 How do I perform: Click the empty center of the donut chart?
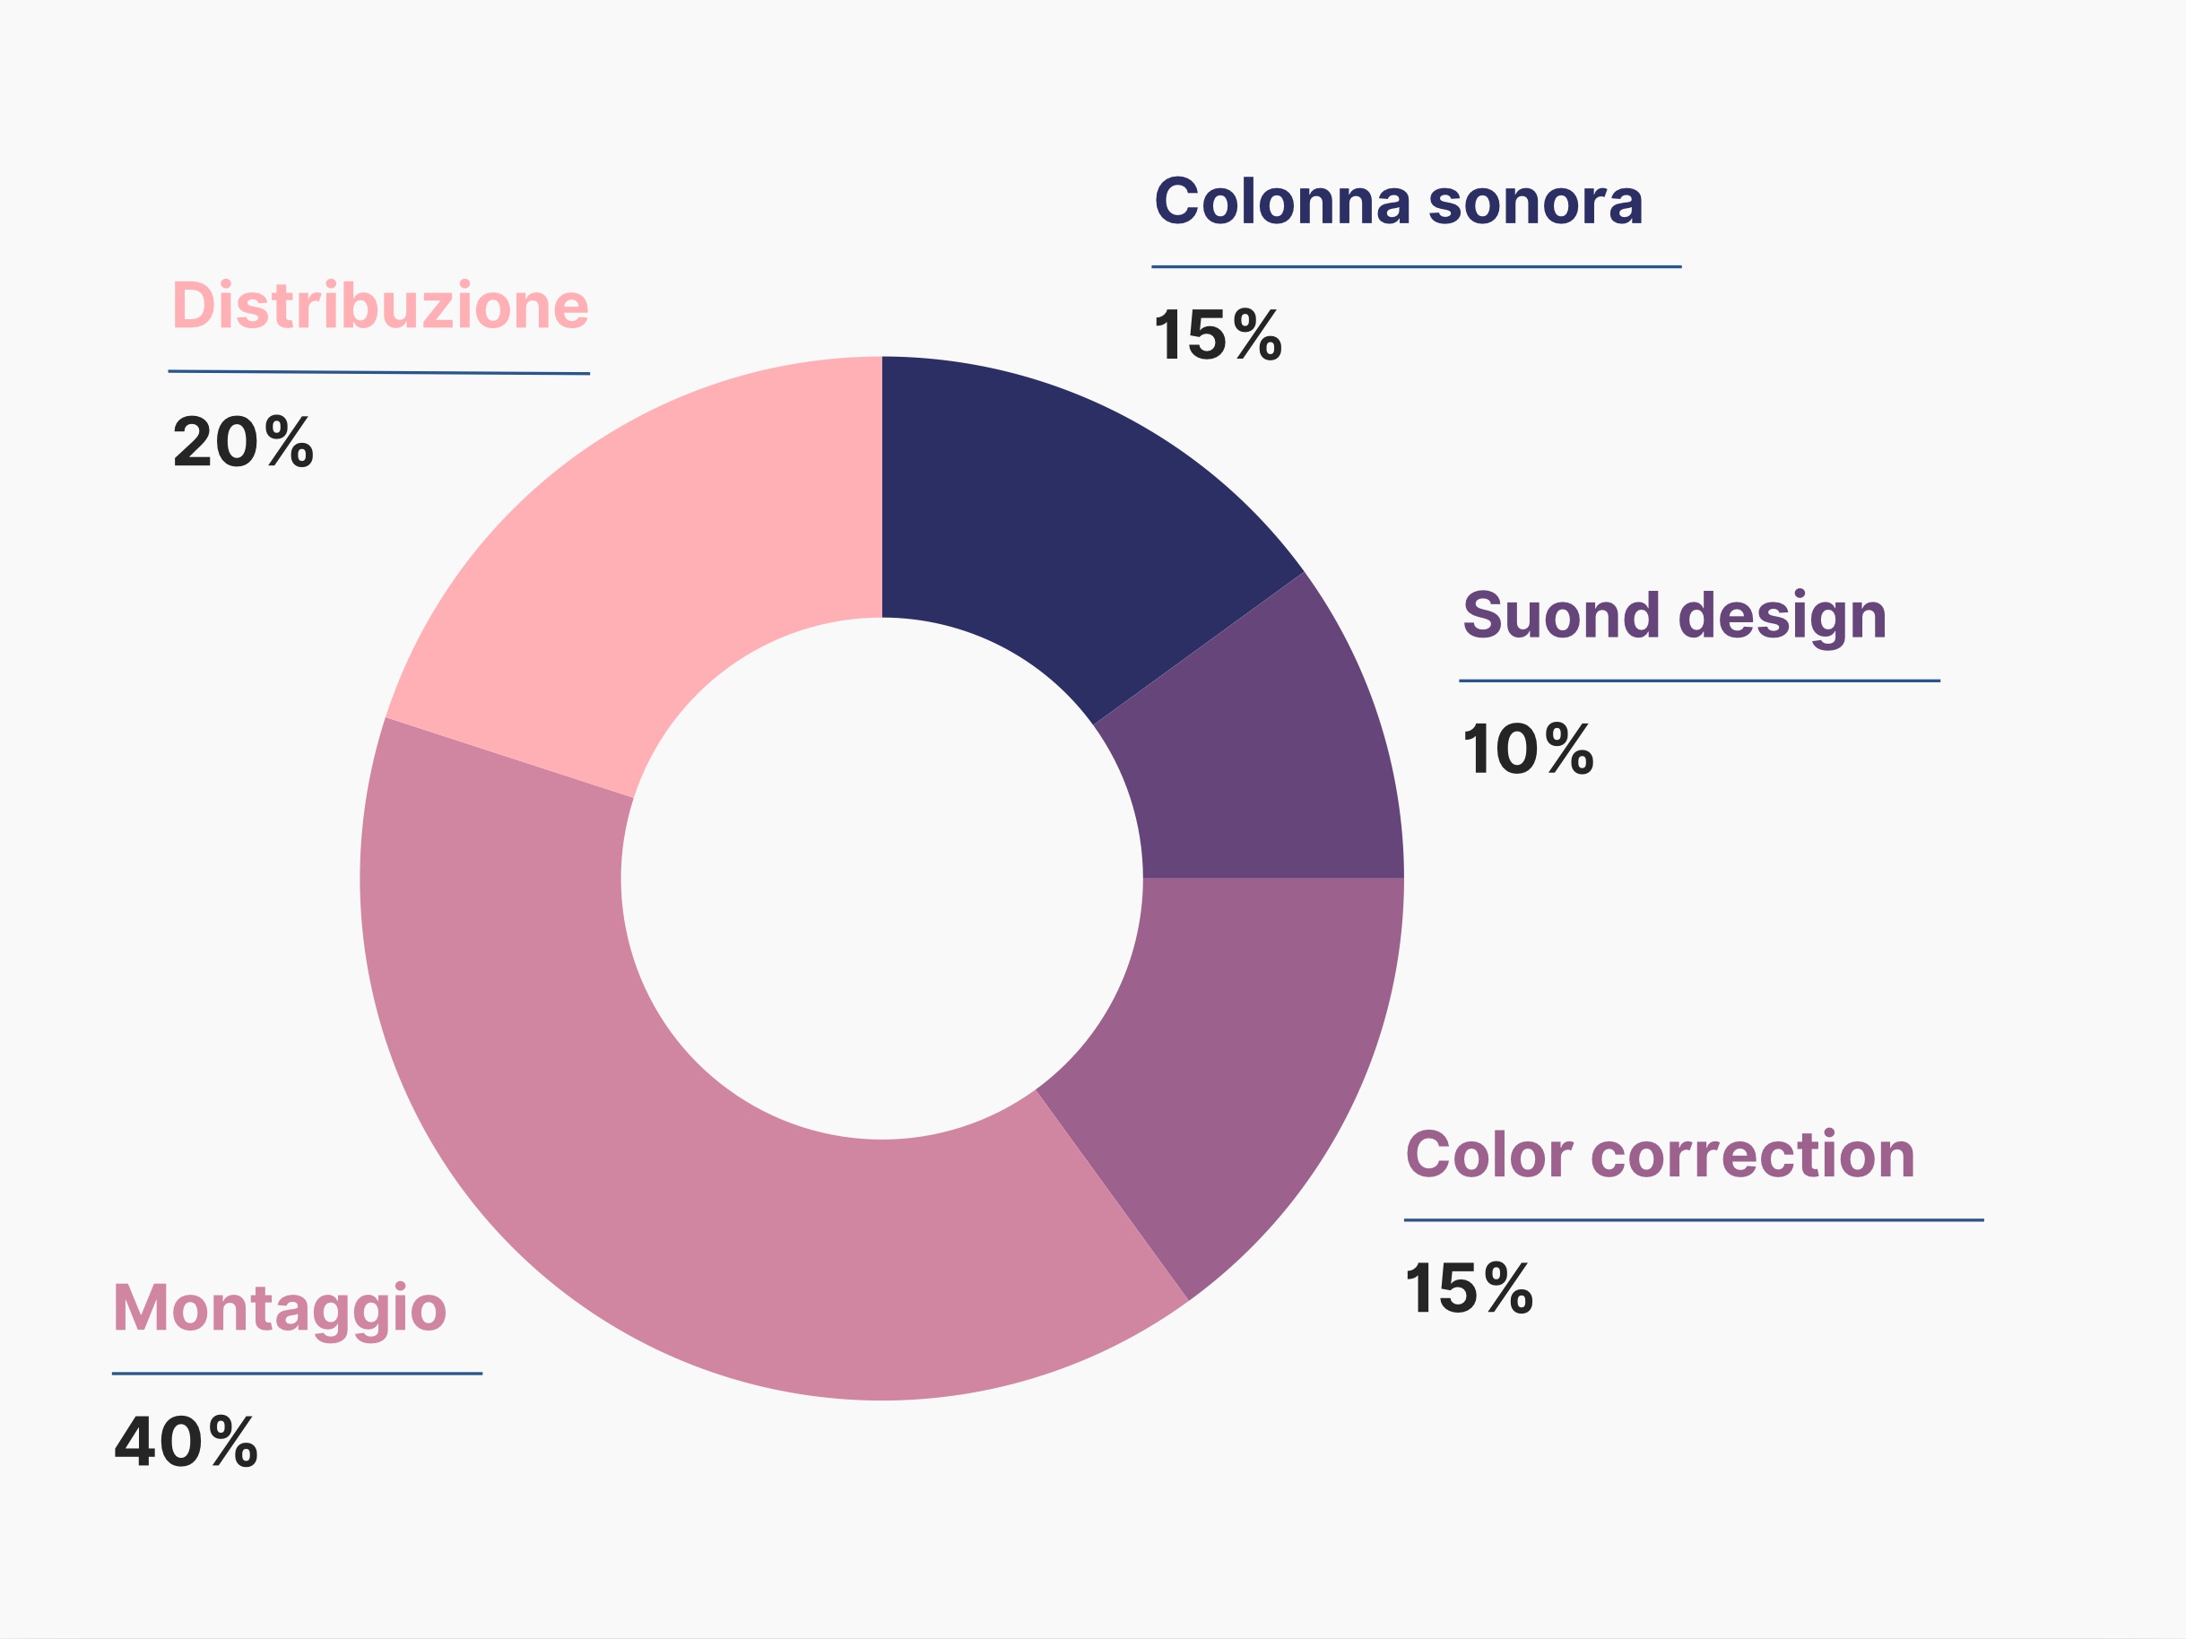tap(881, 879)
